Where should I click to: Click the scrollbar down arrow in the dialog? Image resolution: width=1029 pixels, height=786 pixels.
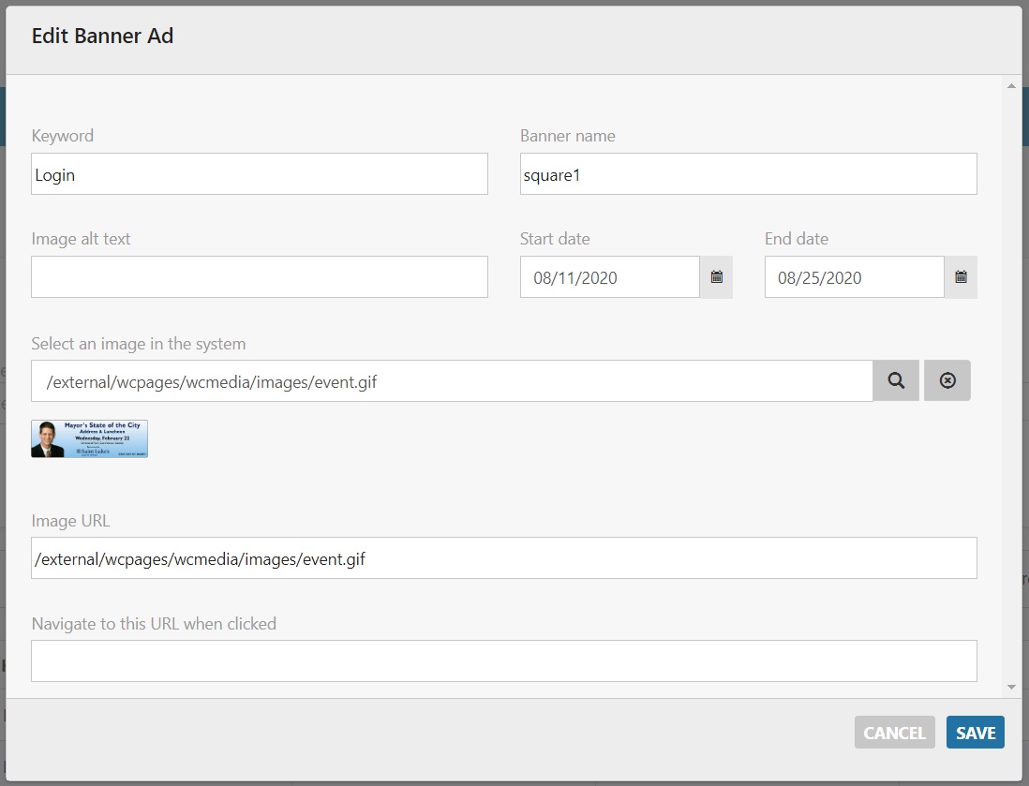pyautogui.click(x=1011, y=687)
